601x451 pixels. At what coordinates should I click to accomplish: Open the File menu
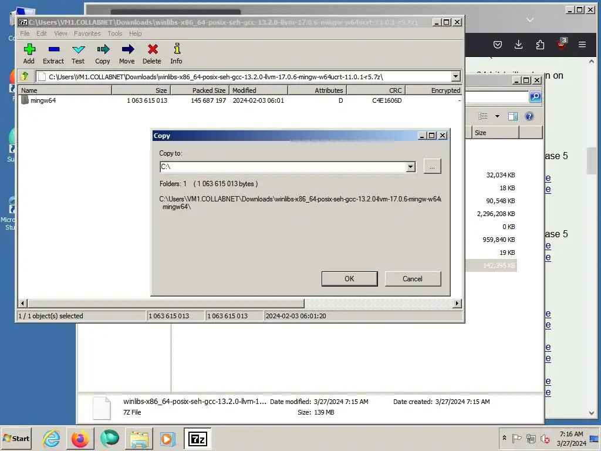point(25,33)
